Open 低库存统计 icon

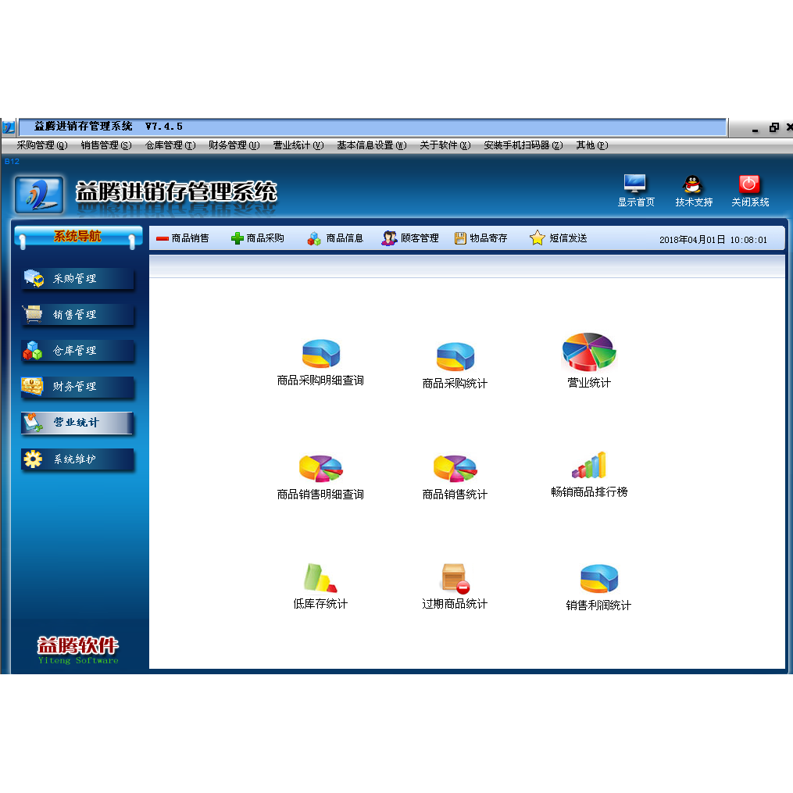coord(320,577)
